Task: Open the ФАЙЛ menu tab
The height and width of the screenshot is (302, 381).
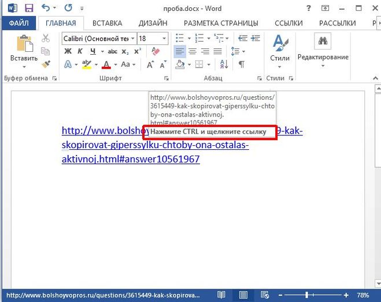Action: click(x=19, y=23)
